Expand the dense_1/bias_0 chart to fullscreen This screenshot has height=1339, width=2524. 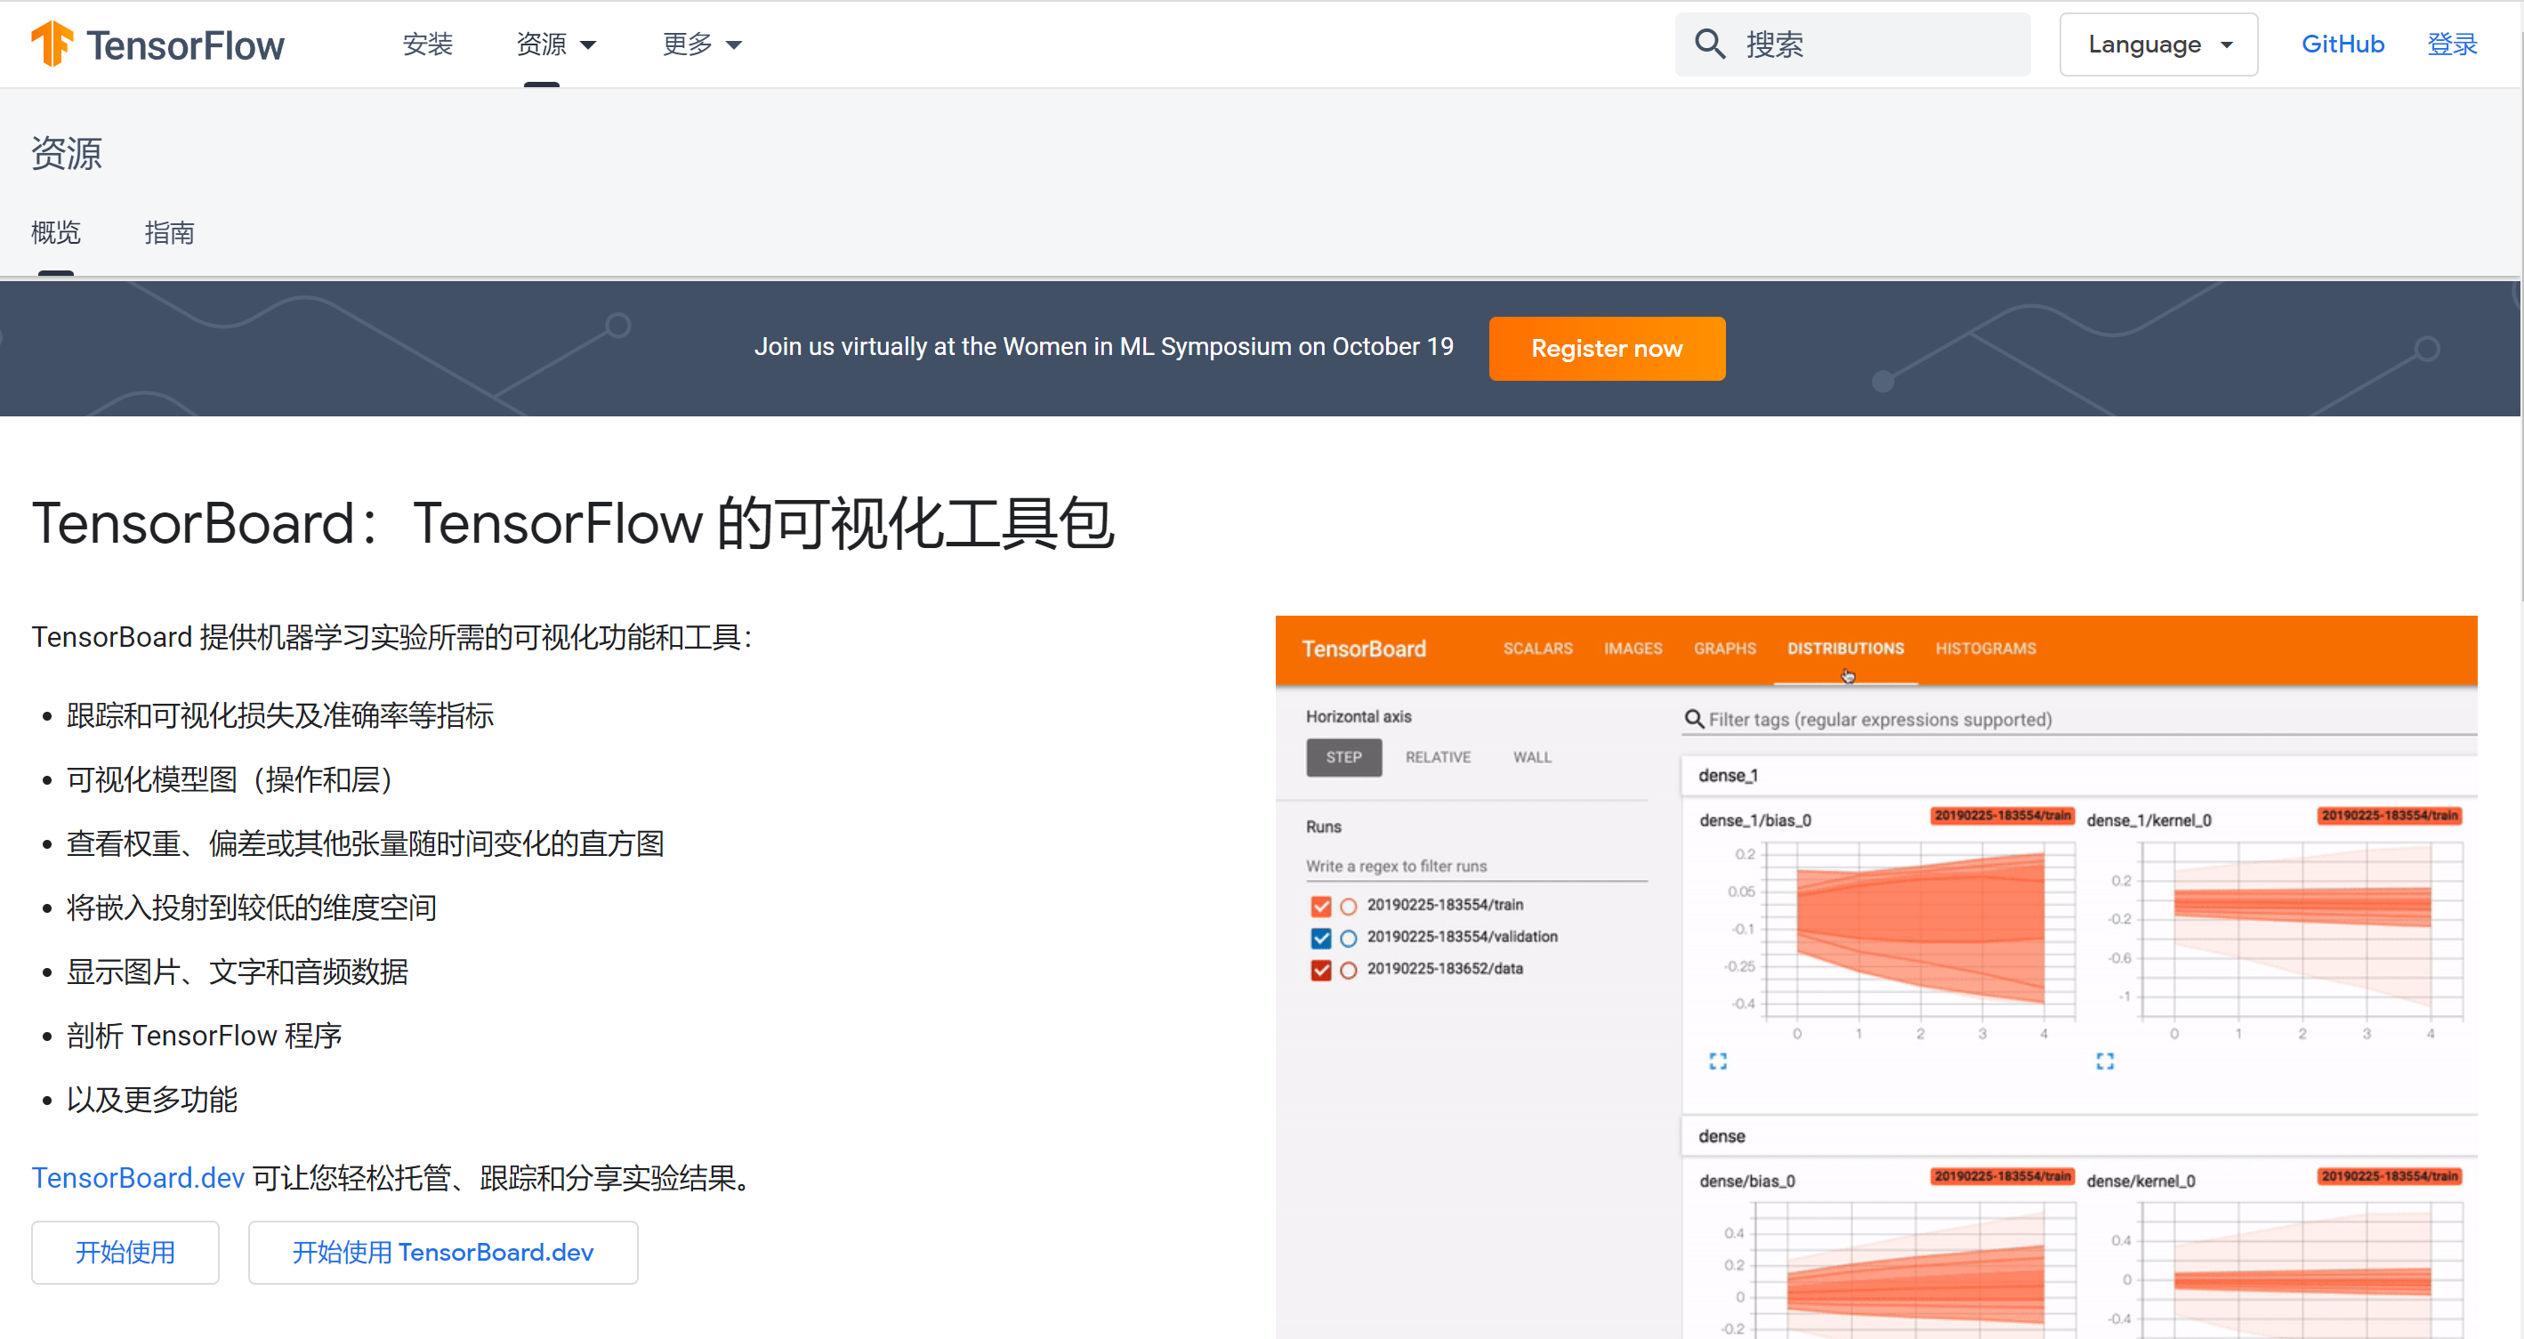pos(1718,1061)
